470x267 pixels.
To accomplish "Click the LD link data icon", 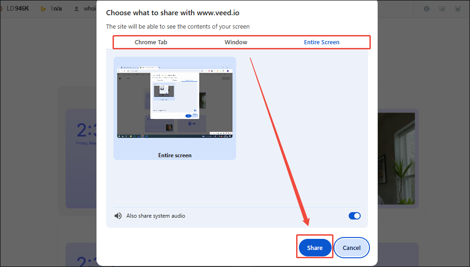I will 11,8.
